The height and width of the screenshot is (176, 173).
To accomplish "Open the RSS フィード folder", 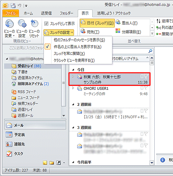I will [27, 92].
